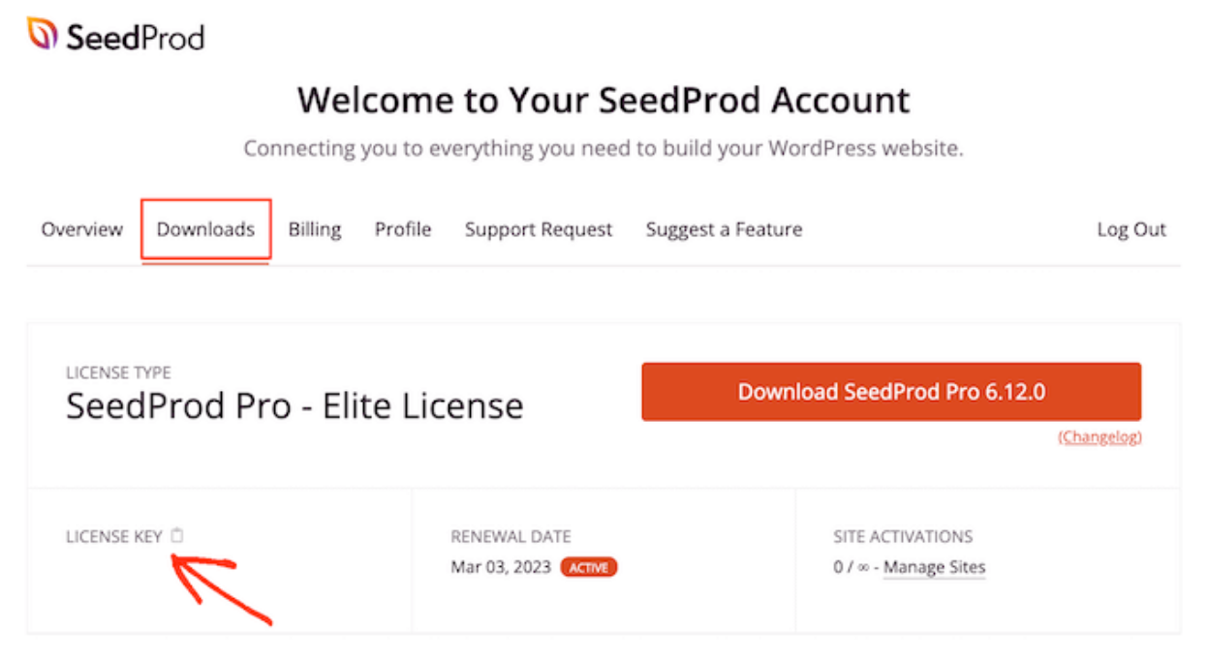Click the SeedProd Pro - Elite License title
This screenshot has width=1209, height=658.
[x=294, y=405]
